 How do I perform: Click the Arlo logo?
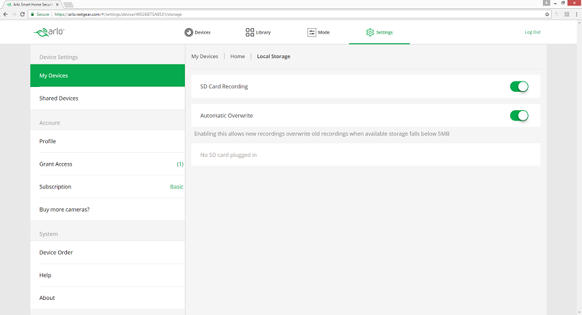49,32
